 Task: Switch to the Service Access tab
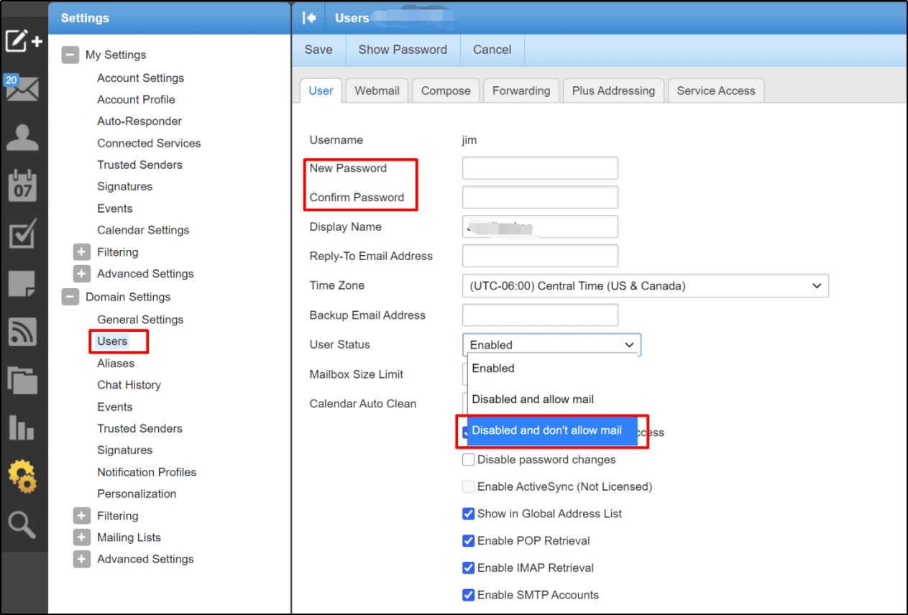(x=716, y=91)
